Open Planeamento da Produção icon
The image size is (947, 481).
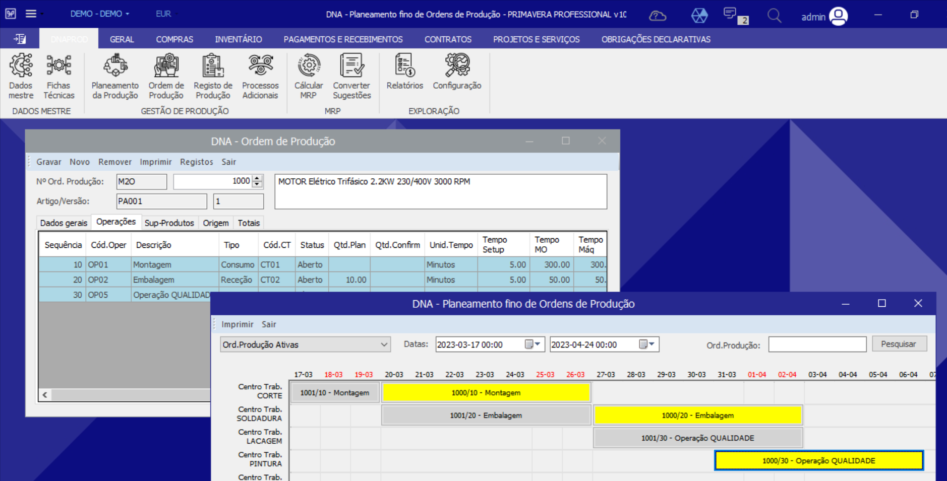[115, 77]
